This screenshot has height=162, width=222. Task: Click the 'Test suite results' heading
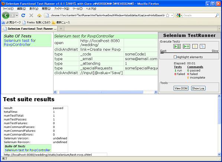click(x=29, y=99)
